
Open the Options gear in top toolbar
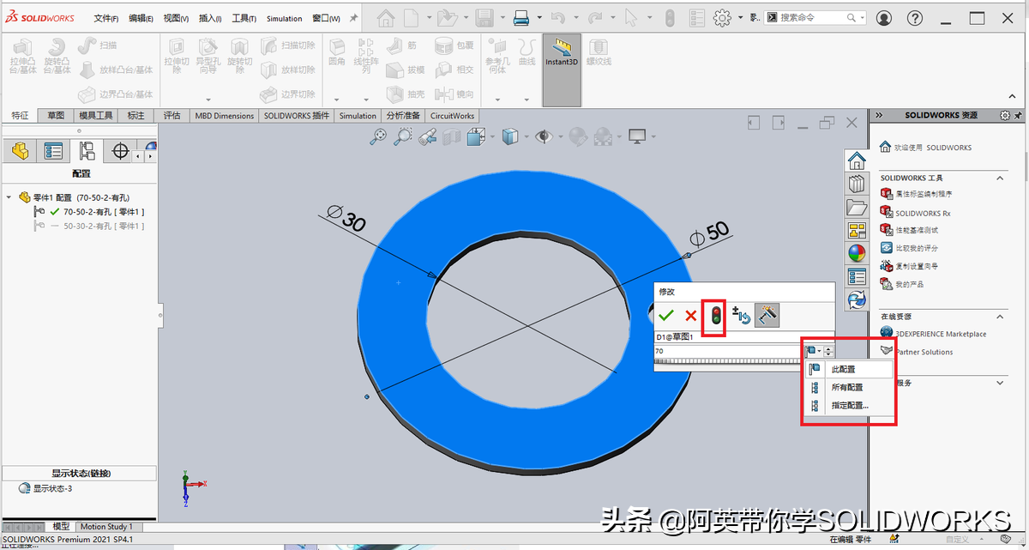[722, 18]
